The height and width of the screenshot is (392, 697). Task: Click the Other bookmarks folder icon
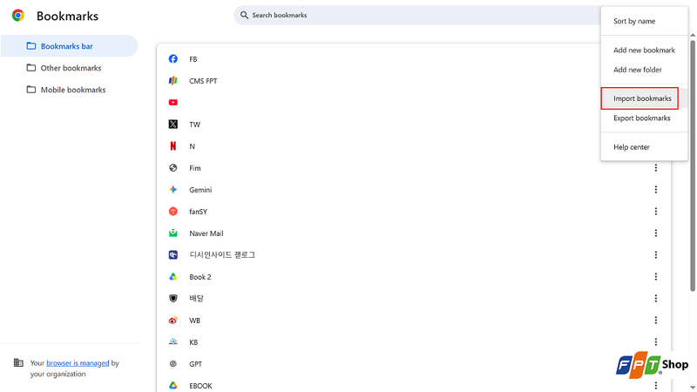31,68
